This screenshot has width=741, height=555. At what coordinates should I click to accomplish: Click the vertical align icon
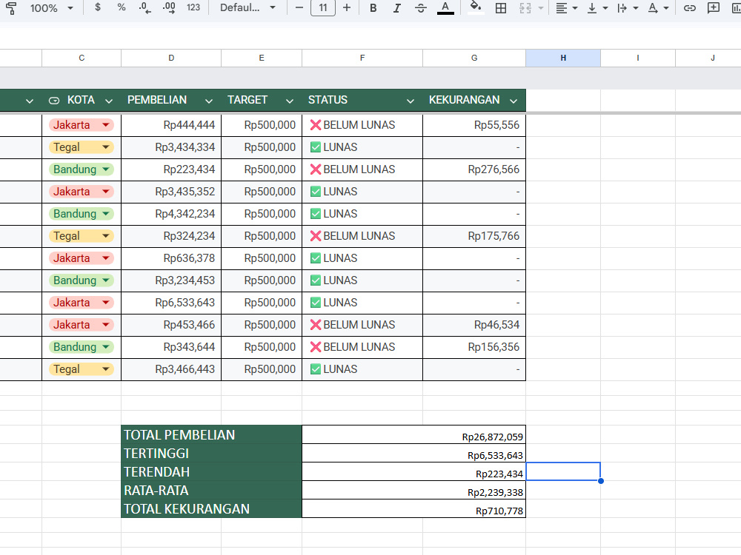point(591,7)
